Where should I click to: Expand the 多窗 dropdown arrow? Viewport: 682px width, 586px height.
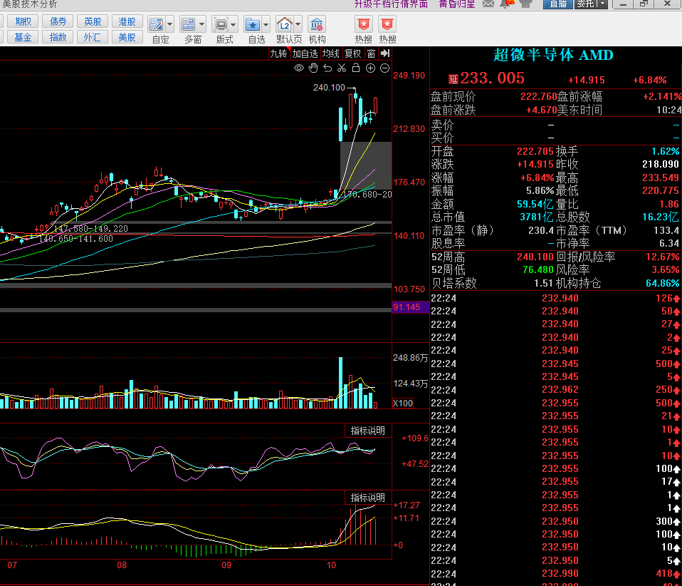[x=201, y=24]
